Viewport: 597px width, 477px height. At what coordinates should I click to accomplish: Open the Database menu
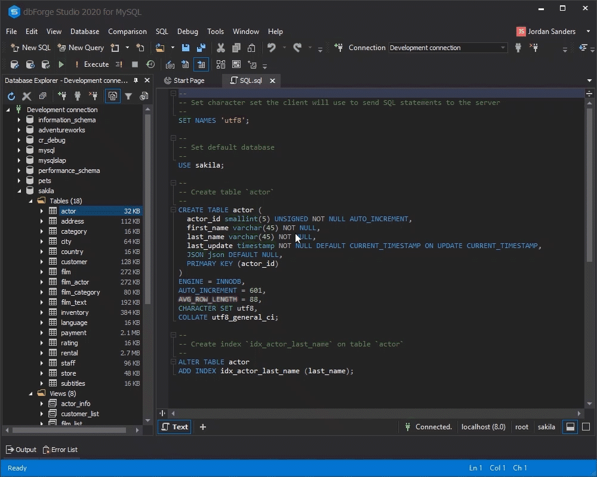tap(85, 32)
